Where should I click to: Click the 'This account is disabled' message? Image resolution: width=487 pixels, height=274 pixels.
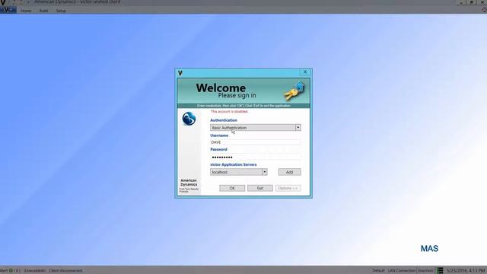click(230, 111)
